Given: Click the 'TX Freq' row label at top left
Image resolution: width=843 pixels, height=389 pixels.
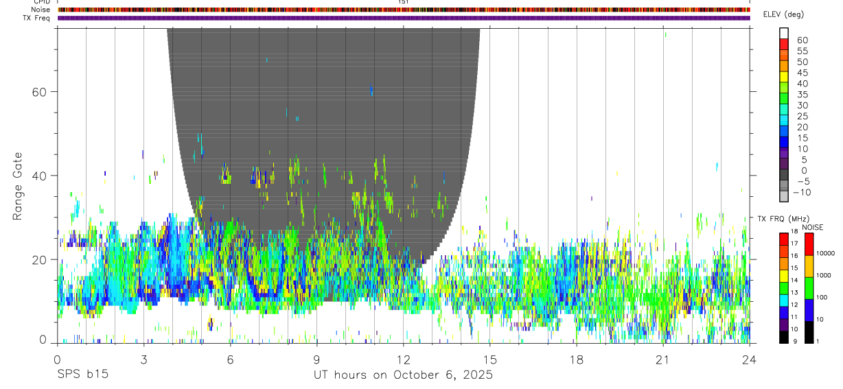Looking at the screenshot, I should (x=38, y=18).
